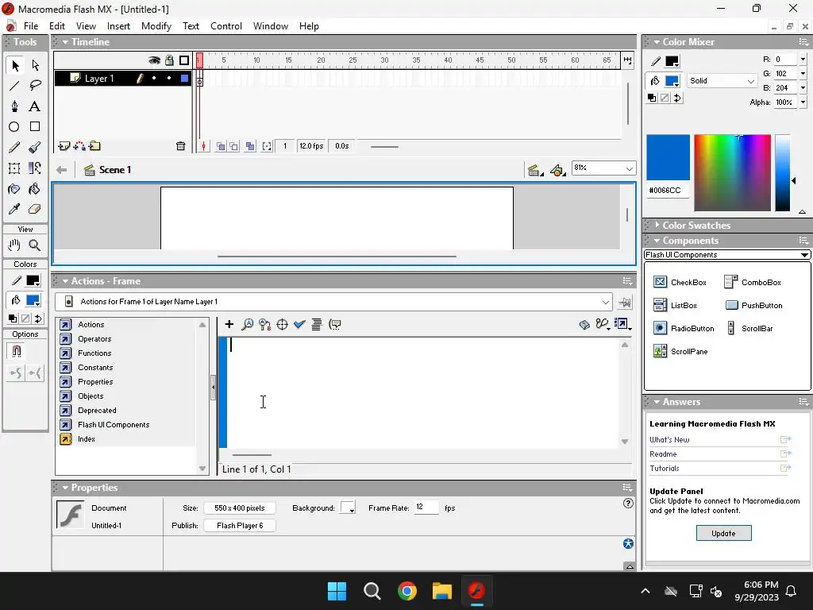The width and height of the screenshot is (813, 610).
Task: Select the Brush tool
Action: [x=35, y=147]
